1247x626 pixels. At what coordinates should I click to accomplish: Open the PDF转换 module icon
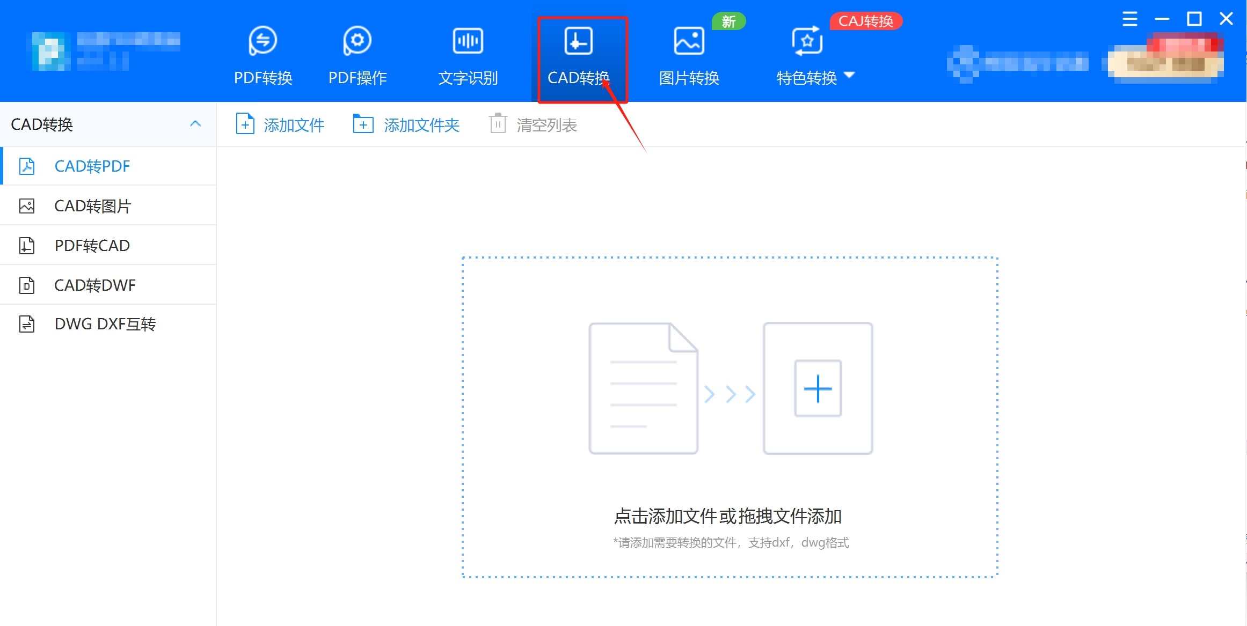tap(262, 41)
